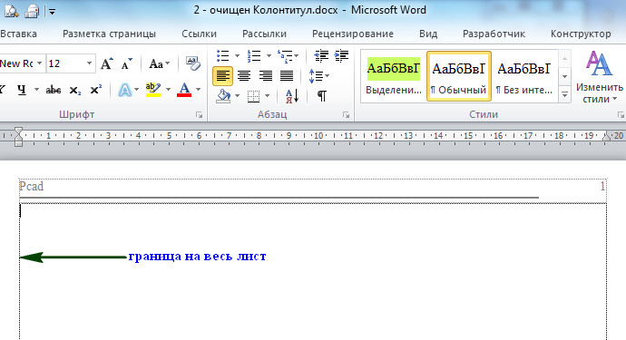Click the font size box showing 12
This screenshot has width=626, height=340.
pyautogui.click(x=65, y=63)
